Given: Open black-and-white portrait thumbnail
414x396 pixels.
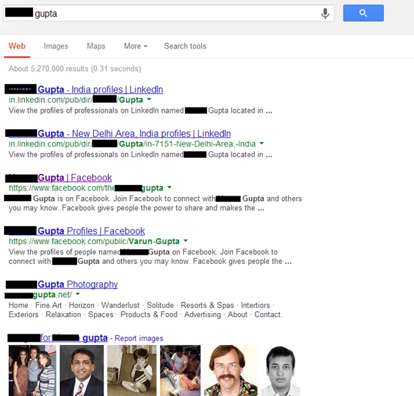Looking at the screenshot, I should click(x=281, y=370).
